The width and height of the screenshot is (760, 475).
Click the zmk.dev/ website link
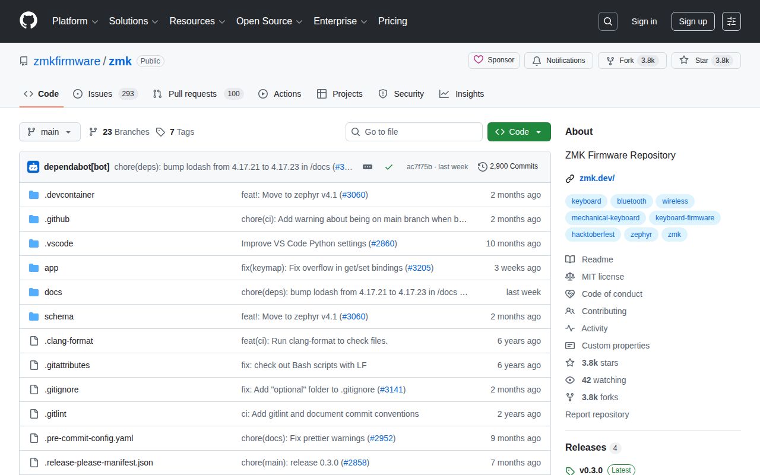(597, 178)
